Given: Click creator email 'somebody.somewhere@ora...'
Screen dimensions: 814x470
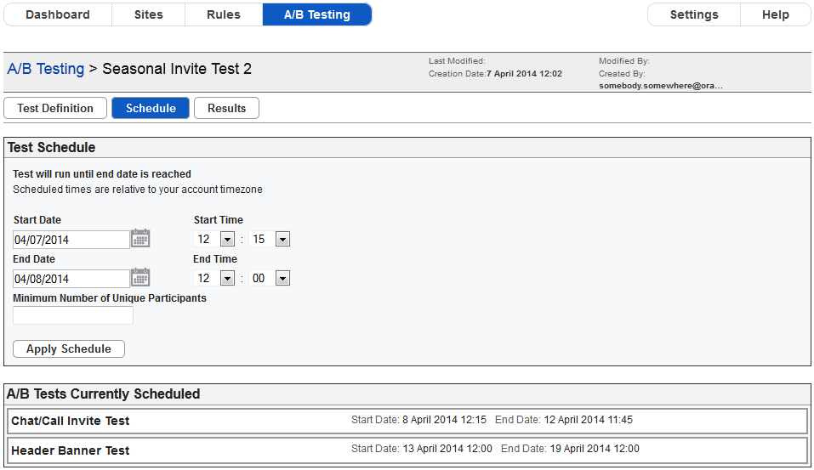Looking at the screenshot, I should coord(660,86).
